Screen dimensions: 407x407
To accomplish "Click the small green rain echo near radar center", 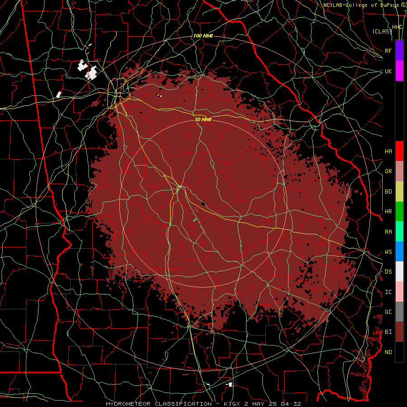I will coord(195,220).
